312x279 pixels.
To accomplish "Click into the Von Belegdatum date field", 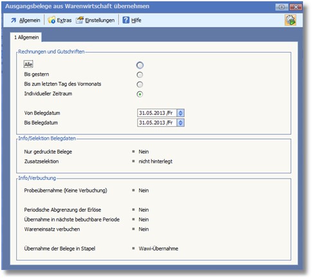I will [157, 113].
